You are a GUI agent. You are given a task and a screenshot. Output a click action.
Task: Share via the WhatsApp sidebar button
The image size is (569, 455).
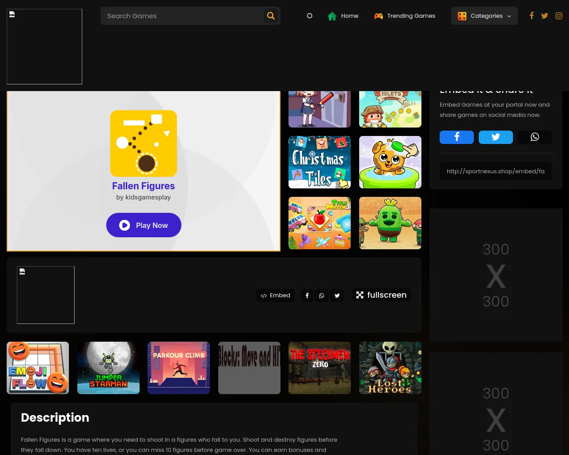coord(535,137)
